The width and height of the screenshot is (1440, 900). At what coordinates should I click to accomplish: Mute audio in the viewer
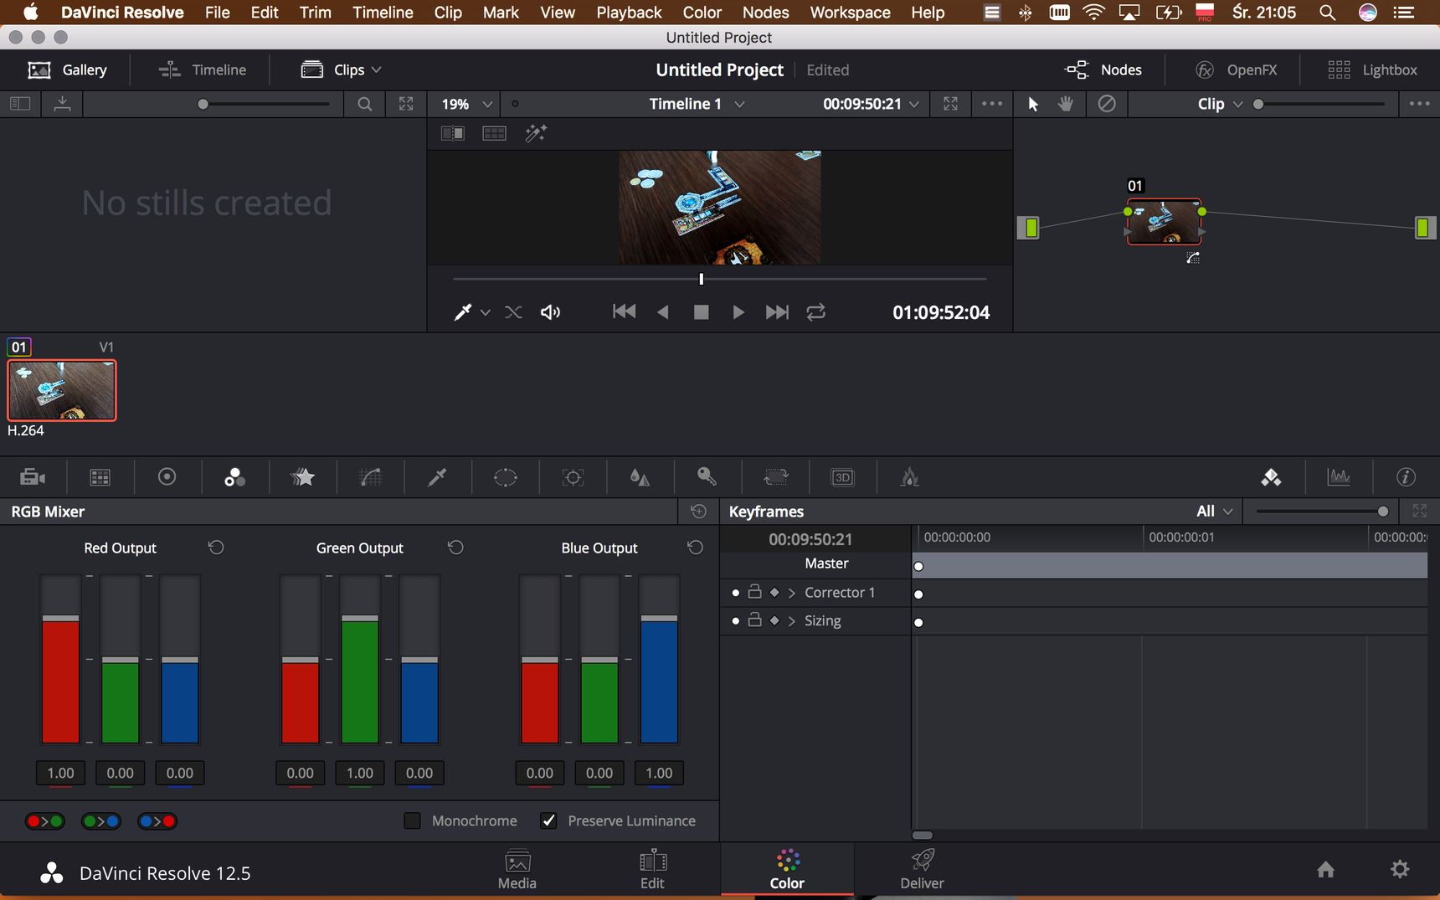(550, 312)
